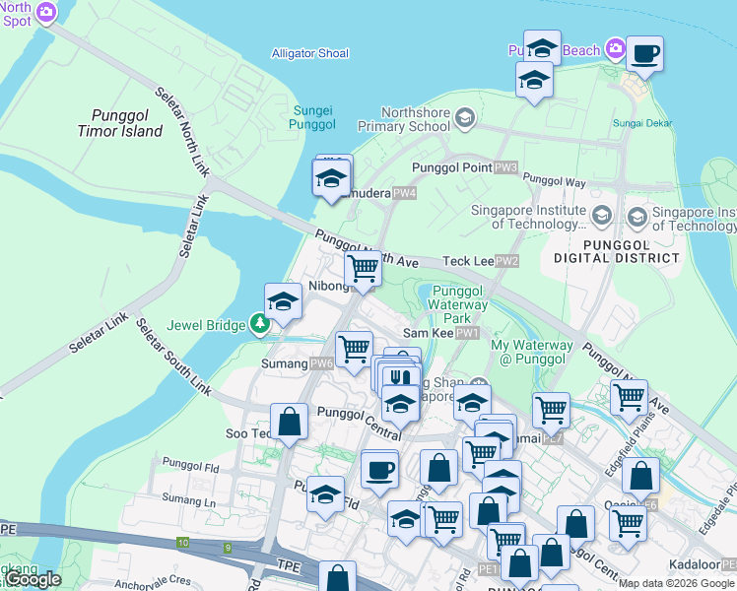The width and height of the screenshot is (737, 591).
Task: Click the Punggol Beach camera pin
Action: click(x=615, y=49)
